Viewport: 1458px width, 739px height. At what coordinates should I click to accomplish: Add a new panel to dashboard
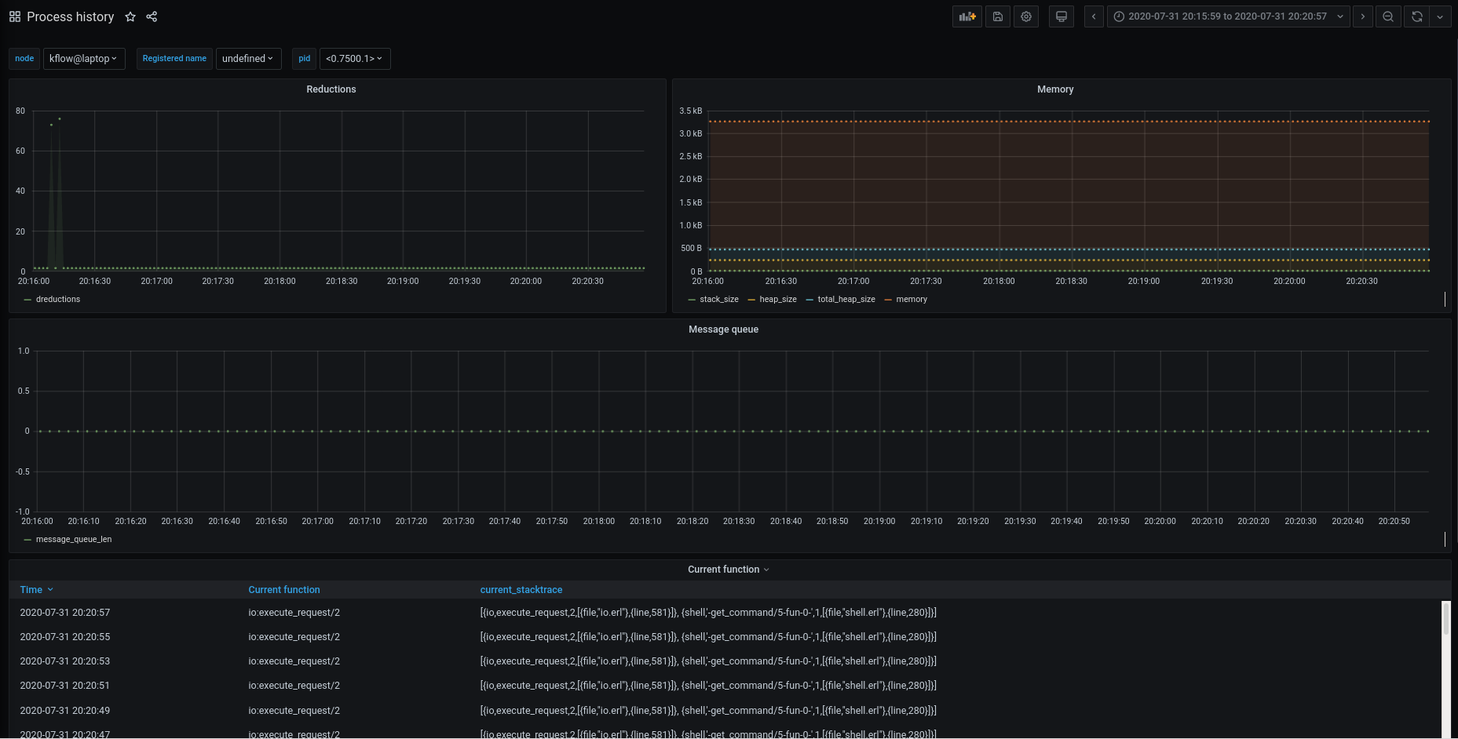point(967,16)
